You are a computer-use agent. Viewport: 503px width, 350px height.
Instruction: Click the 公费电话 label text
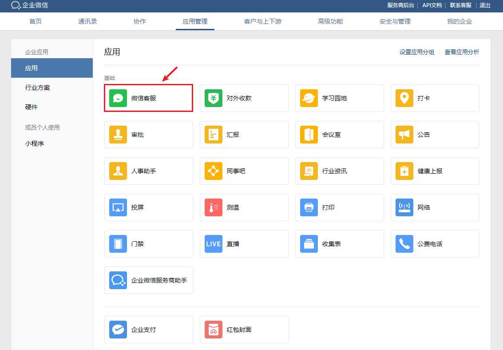point(430,244)
